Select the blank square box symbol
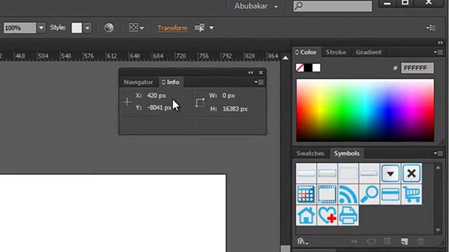This screenshot has width=449, height=252. click(x=348, y=173)
